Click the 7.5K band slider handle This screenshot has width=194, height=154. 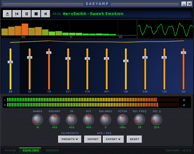164,57
